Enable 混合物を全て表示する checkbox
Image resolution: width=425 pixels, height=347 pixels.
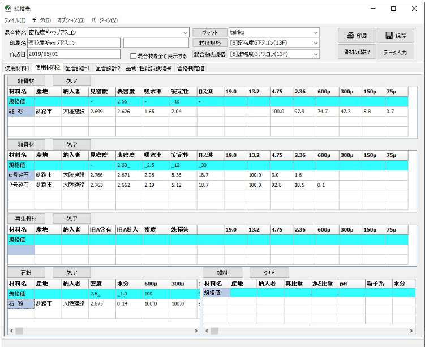pyautogui.click(x=134, y=56)
